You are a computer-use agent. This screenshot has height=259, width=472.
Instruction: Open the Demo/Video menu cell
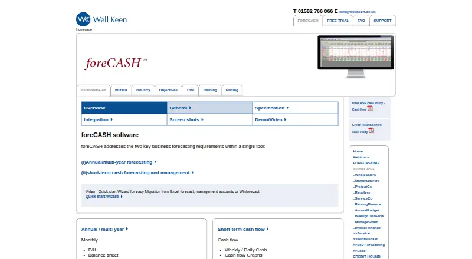click(296, 119)
